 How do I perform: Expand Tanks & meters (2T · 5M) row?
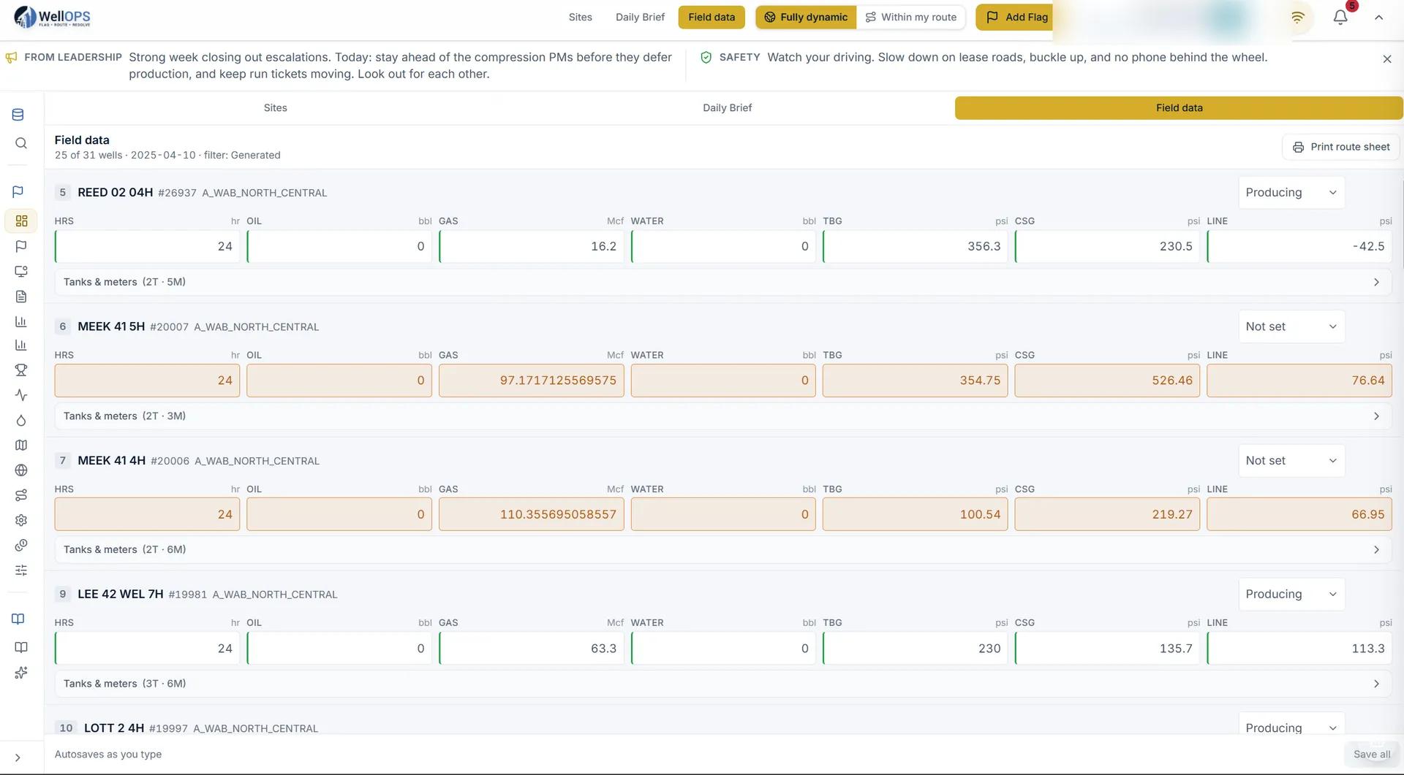tap(722, 282)
